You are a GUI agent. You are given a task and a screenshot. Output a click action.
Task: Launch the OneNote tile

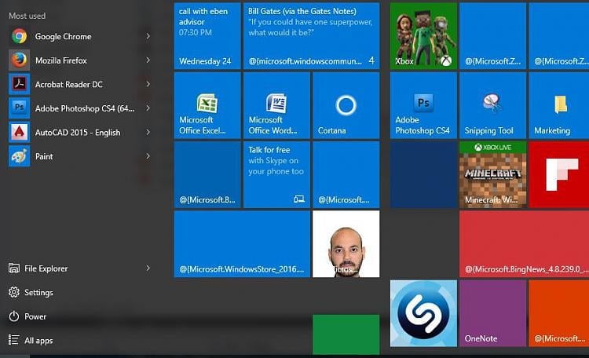pyautogui.click(x=492, y=312)
